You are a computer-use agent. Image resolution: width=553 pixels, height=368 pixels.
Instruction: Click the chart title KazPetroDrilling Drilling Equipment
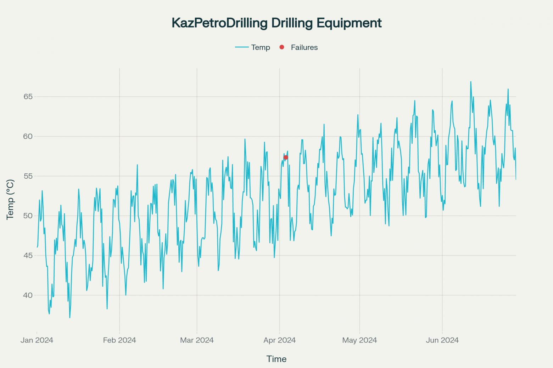[276, 23]
